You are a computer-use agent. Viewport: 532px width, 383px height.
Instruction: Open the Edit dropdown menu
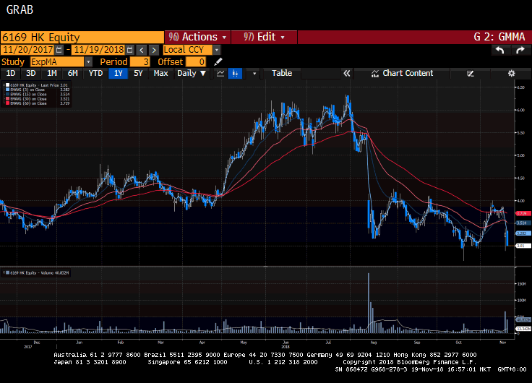[x=264, y=37]
